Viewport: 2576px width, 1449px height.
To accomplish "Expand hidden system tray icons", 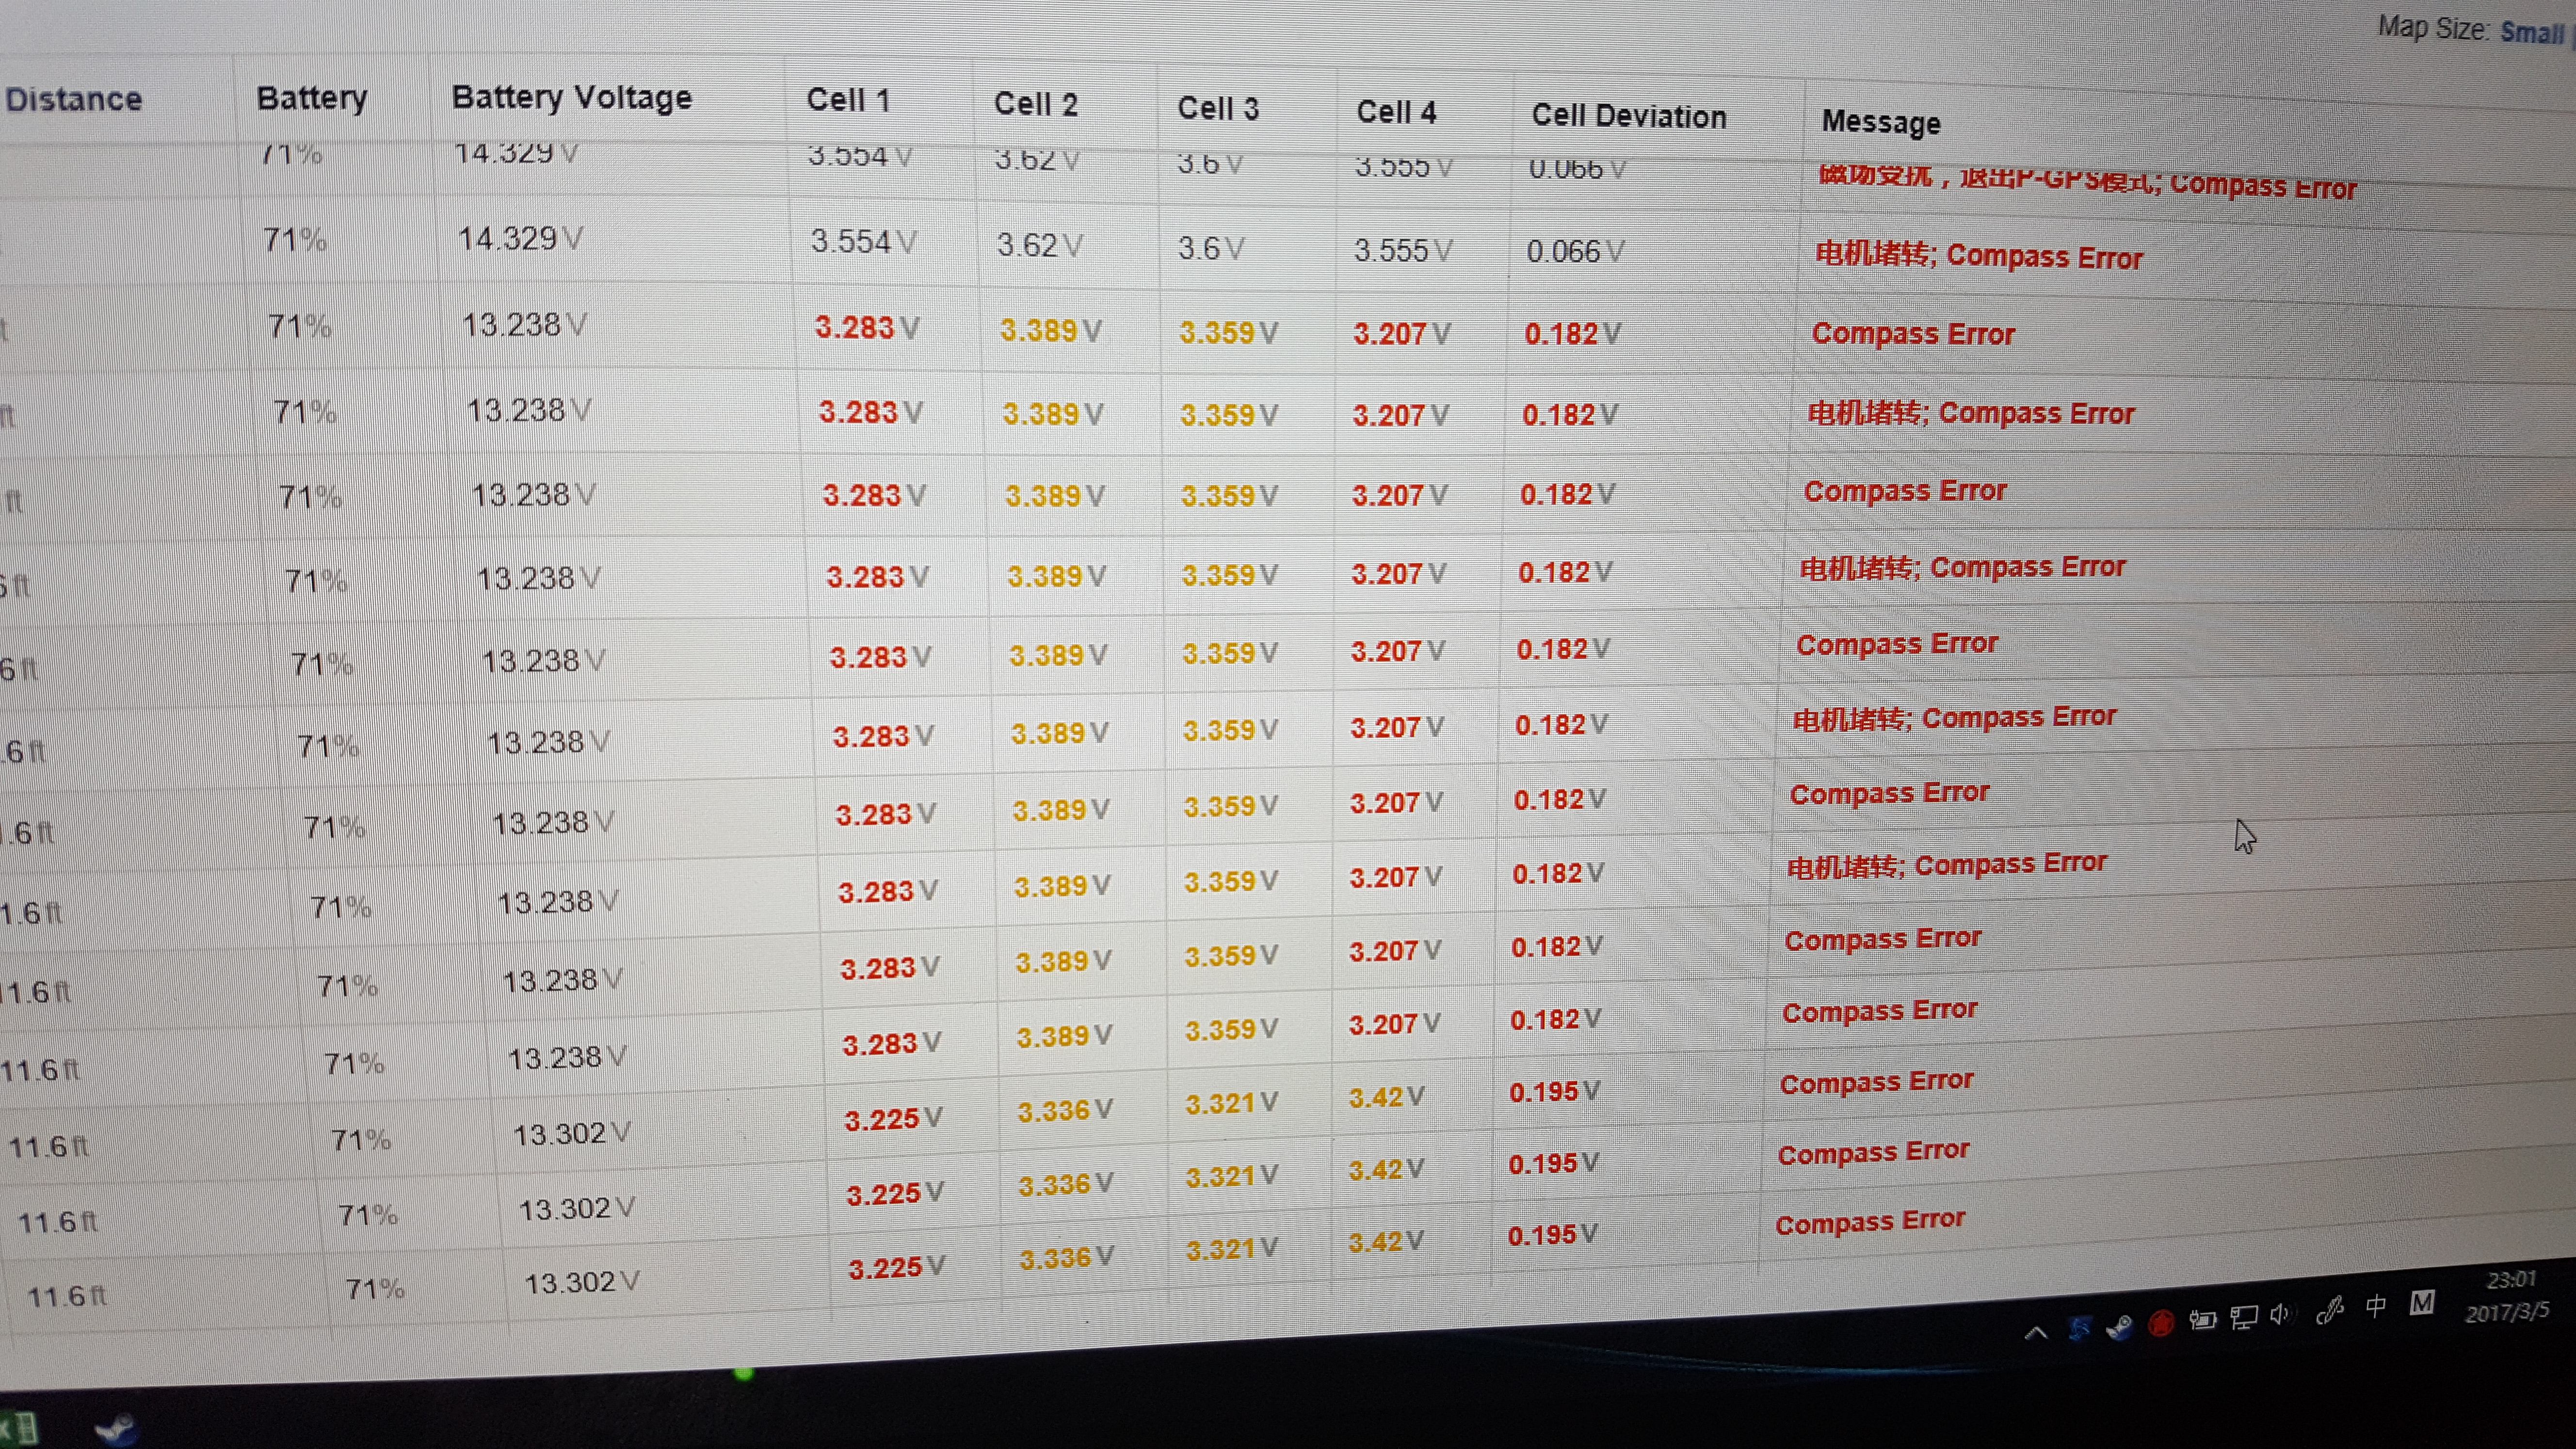I will [2035, 1333].
